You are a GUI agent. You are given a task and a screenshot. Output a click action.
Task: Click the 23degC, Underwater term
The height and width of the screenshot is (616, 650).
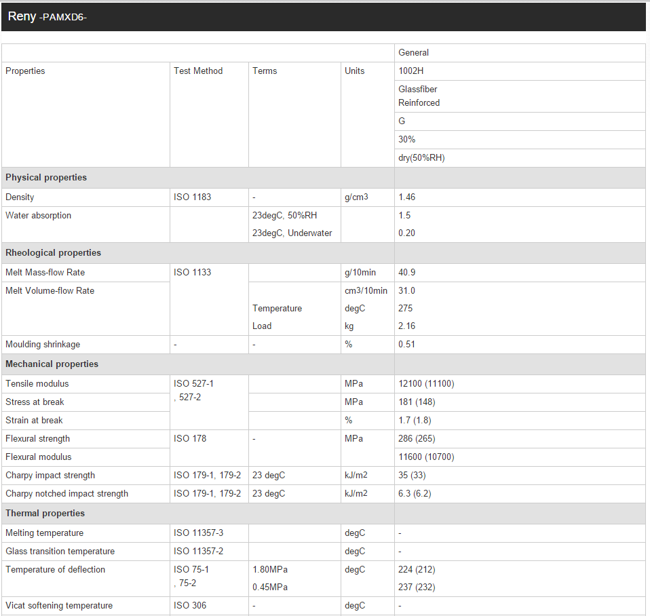pos(292,233)
